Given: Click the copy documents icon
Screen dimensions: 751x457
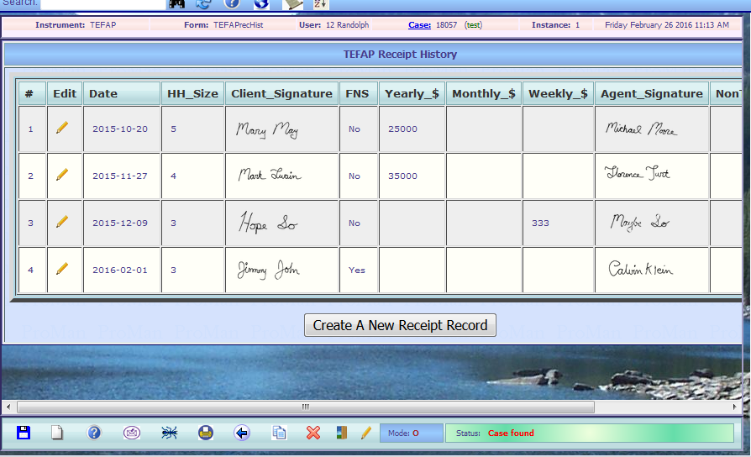Looking at the screenshot, I should [x=280, y=433].
